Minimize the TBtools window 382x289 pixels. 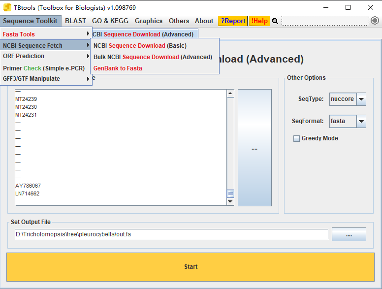click(326, 7)
